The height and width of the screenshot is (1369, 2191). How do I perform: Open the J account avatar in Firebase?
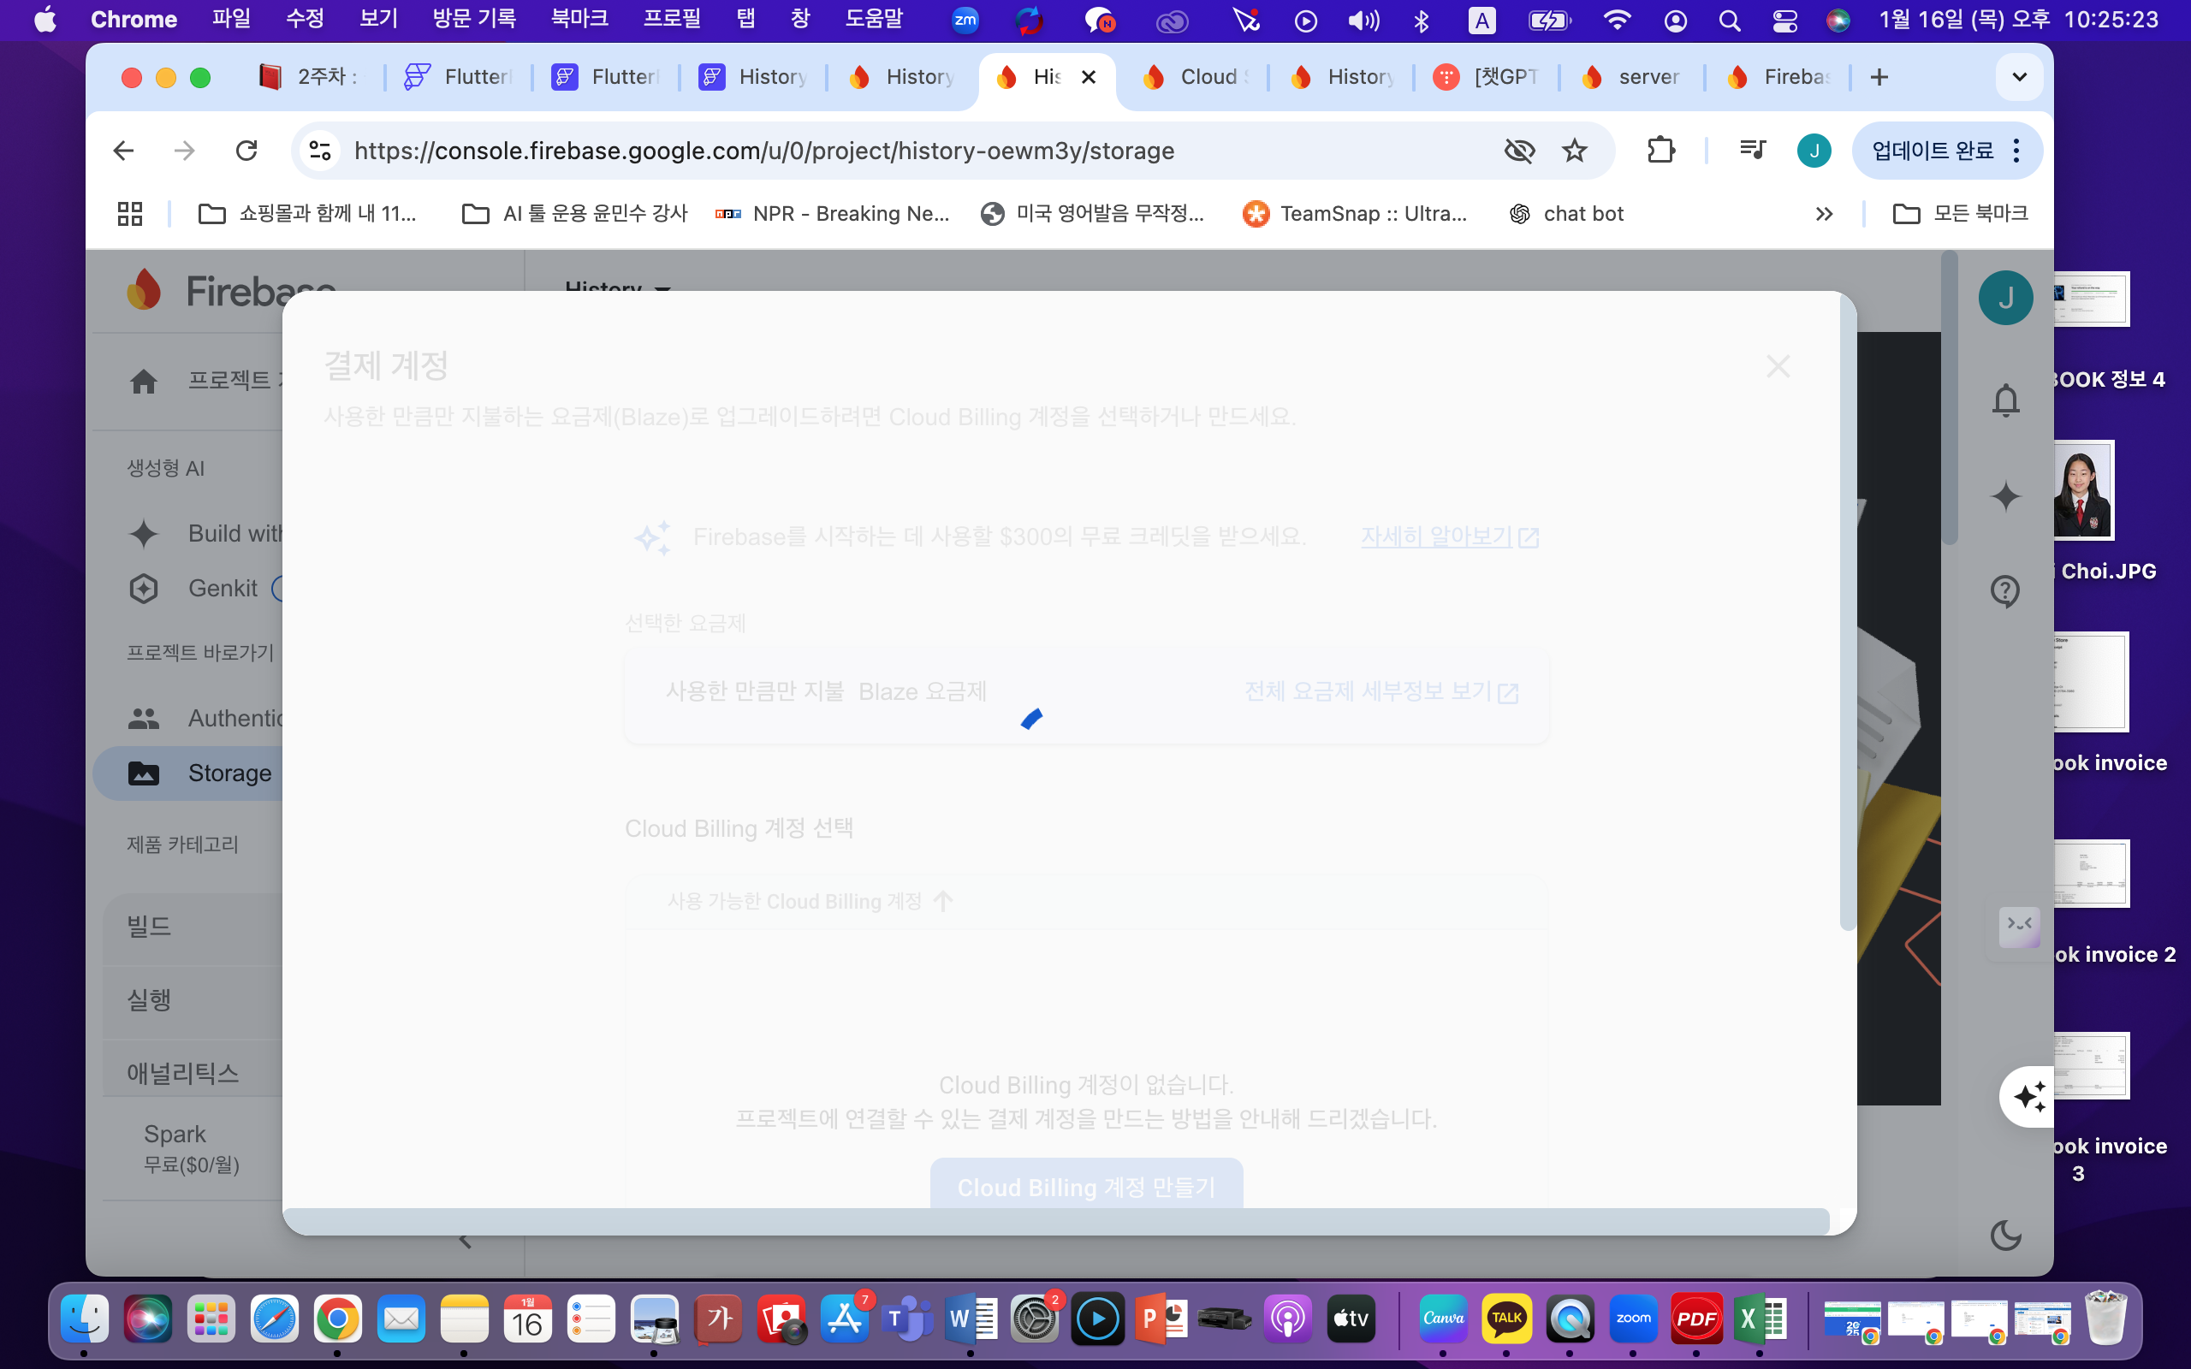click(x=2005, y=298)
